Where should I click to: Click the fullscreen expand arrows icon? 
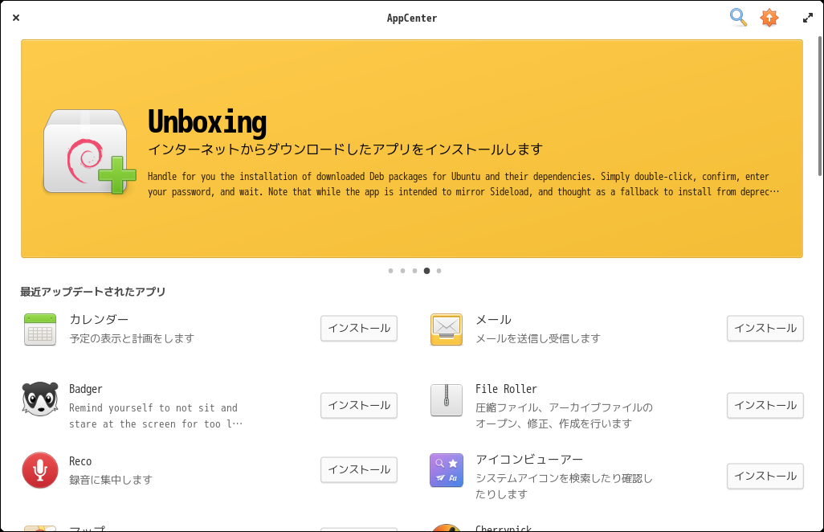tap(808, 18)
